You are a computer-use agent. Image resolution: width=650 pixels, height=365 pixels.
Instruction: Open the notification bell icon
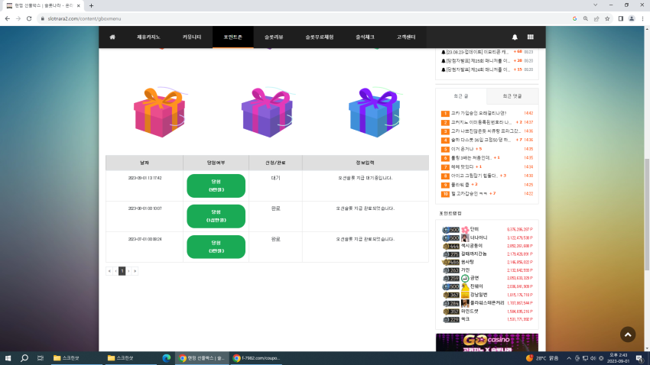515,37
